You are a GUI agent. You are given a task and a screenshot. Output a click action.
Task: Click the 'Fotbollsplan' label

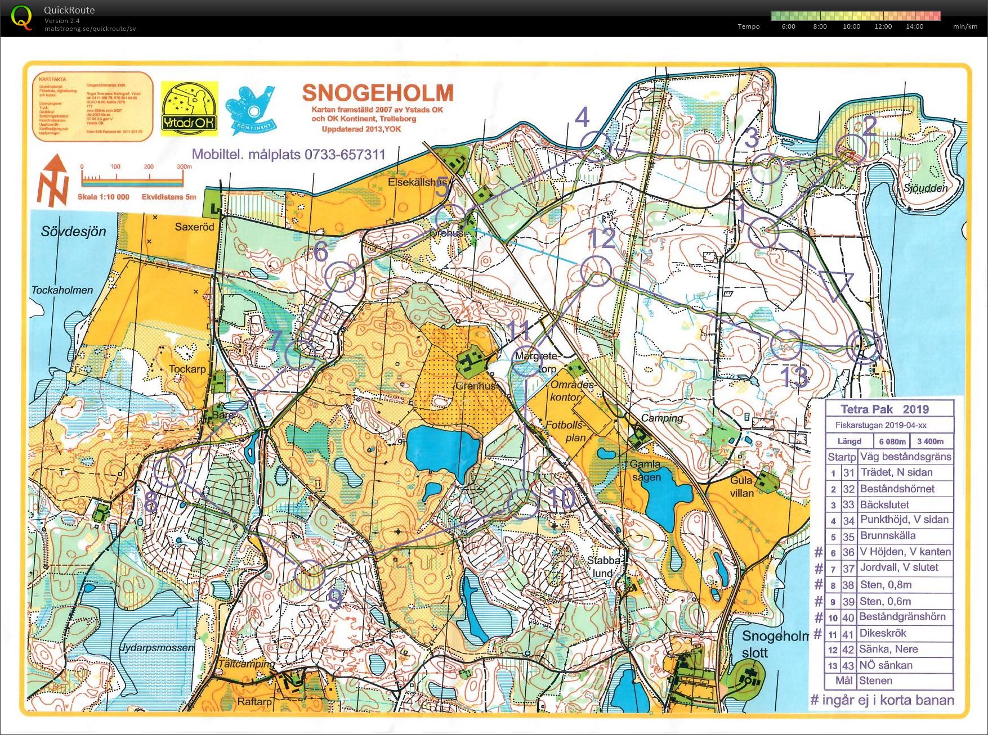[566, 431]
